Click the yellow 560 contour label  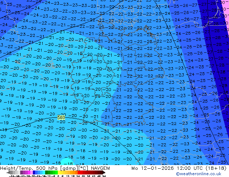61,118
